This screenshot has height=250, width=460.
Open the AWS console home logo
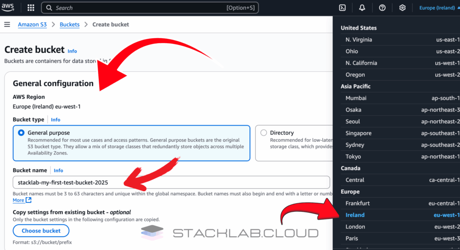pos(8,8)
